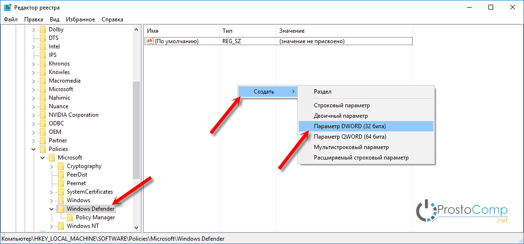Click the registry path in status bar

pyautogui.click(x=113, y=239)
